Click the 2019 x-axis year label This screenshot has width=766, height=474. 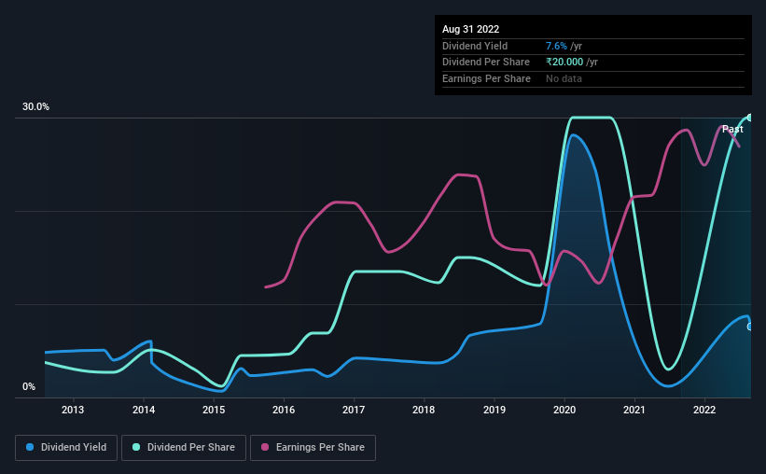[x=494, y=410]
